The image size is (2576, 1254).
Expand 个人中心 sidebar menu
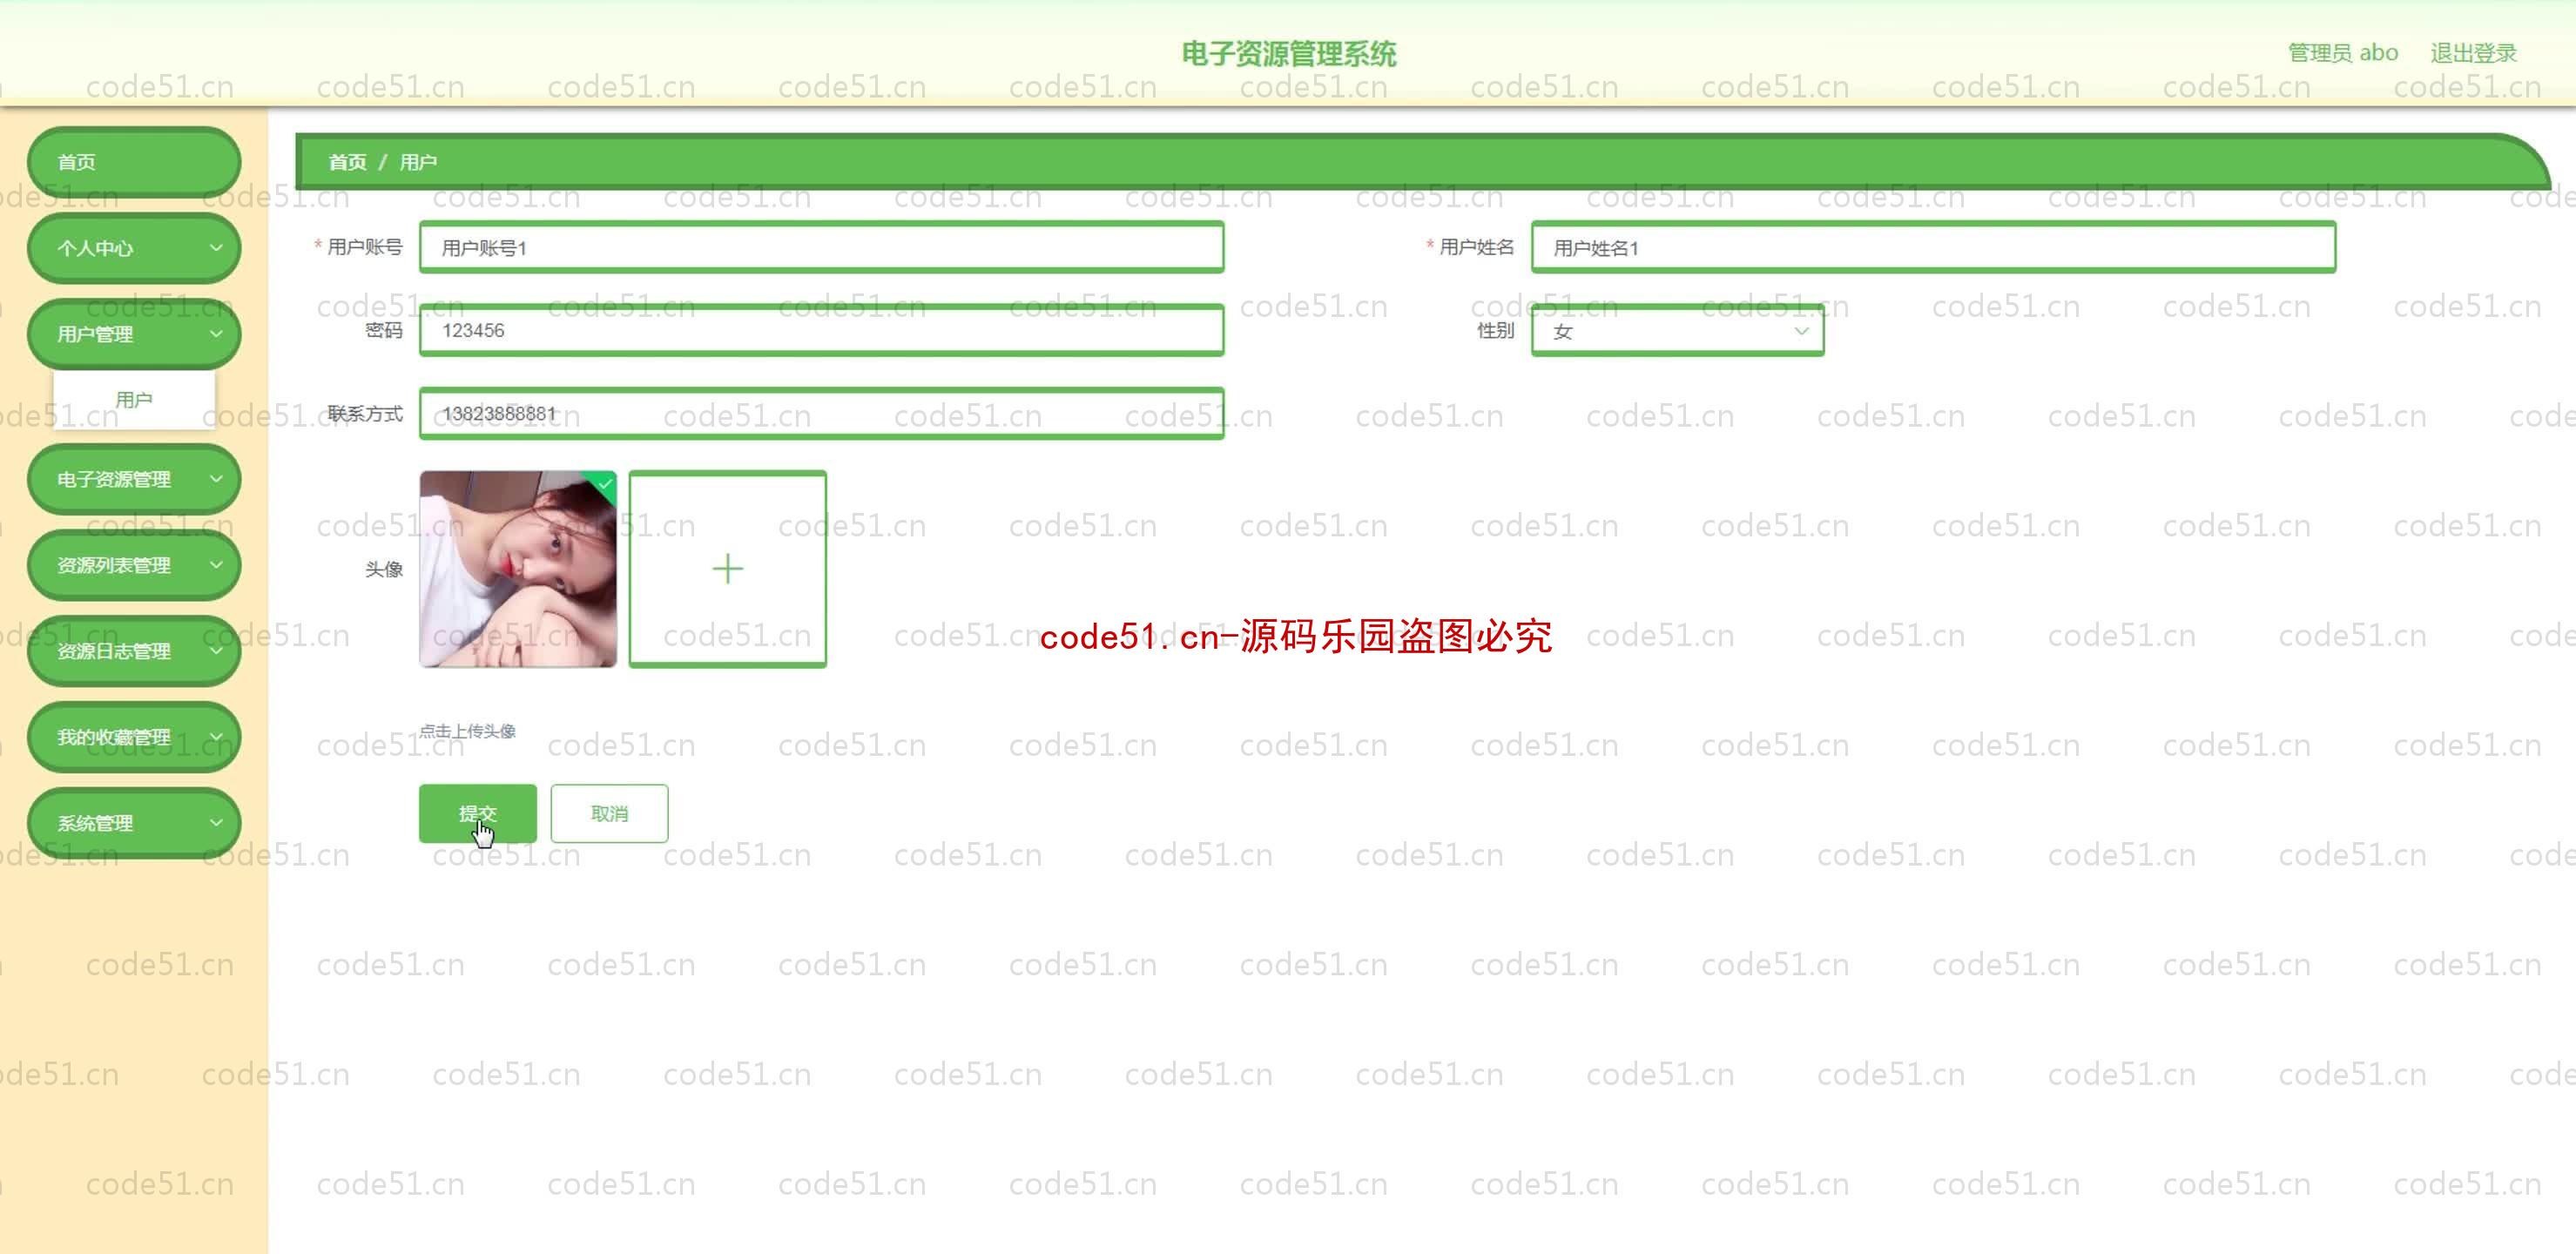coord(131,246)
